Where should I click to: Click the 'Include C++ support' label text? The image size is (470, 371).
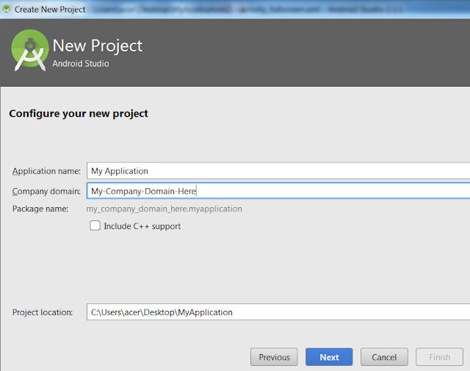[142, 226]
